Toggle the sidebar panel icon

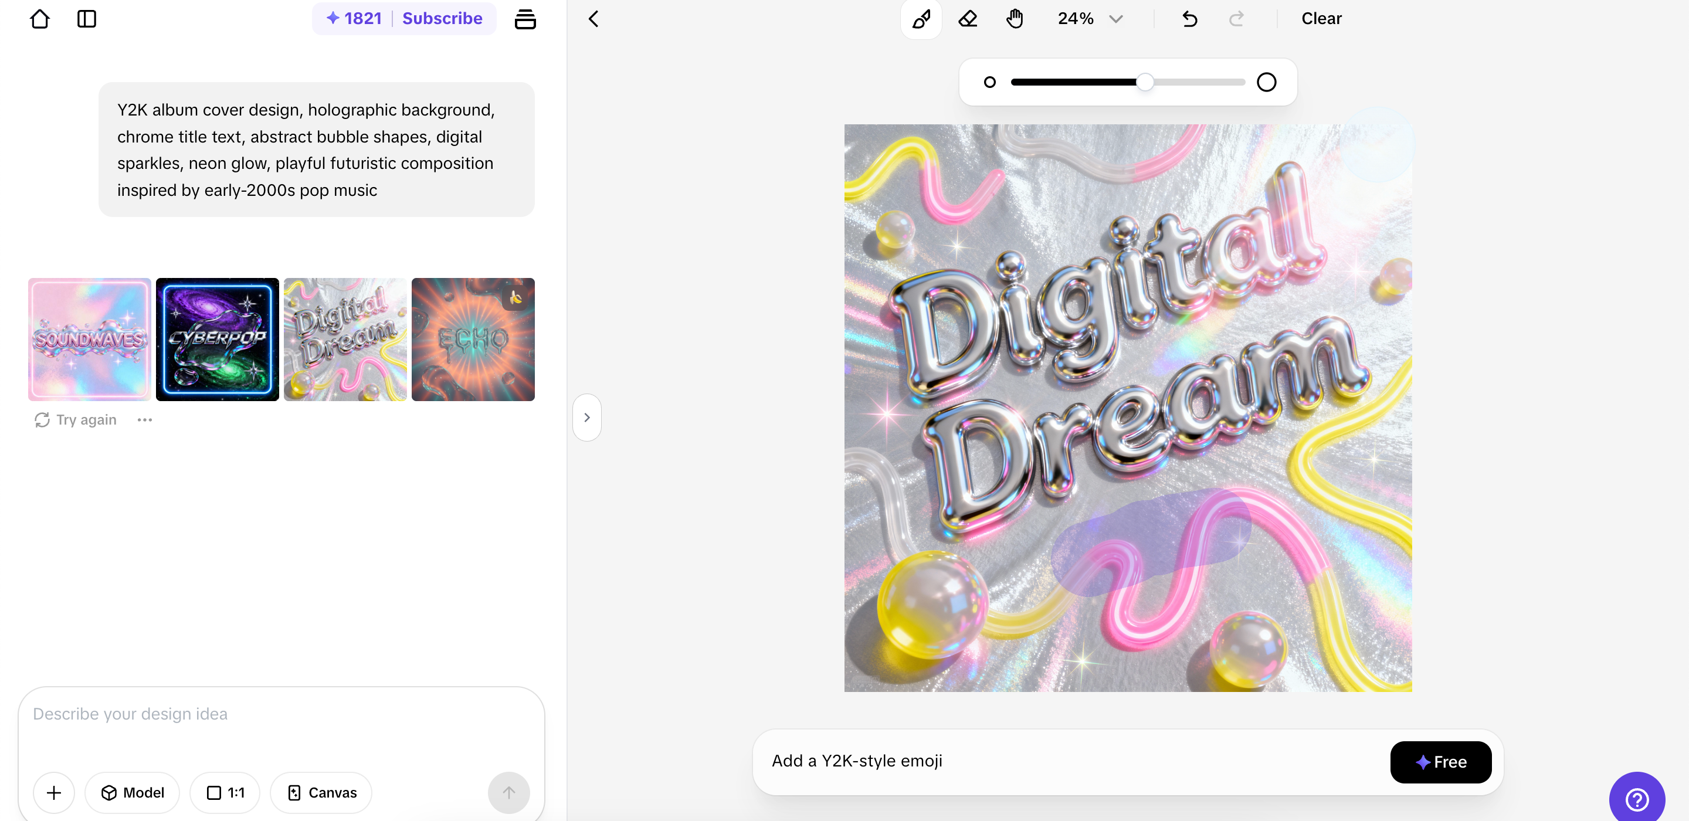(x=87, y=19)
